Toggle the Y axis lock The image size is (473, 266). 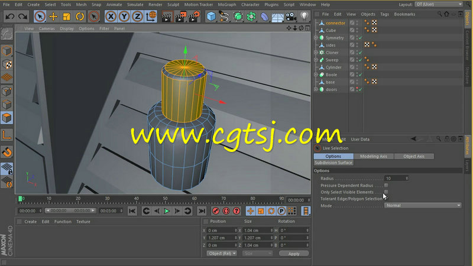pos(124,17)
